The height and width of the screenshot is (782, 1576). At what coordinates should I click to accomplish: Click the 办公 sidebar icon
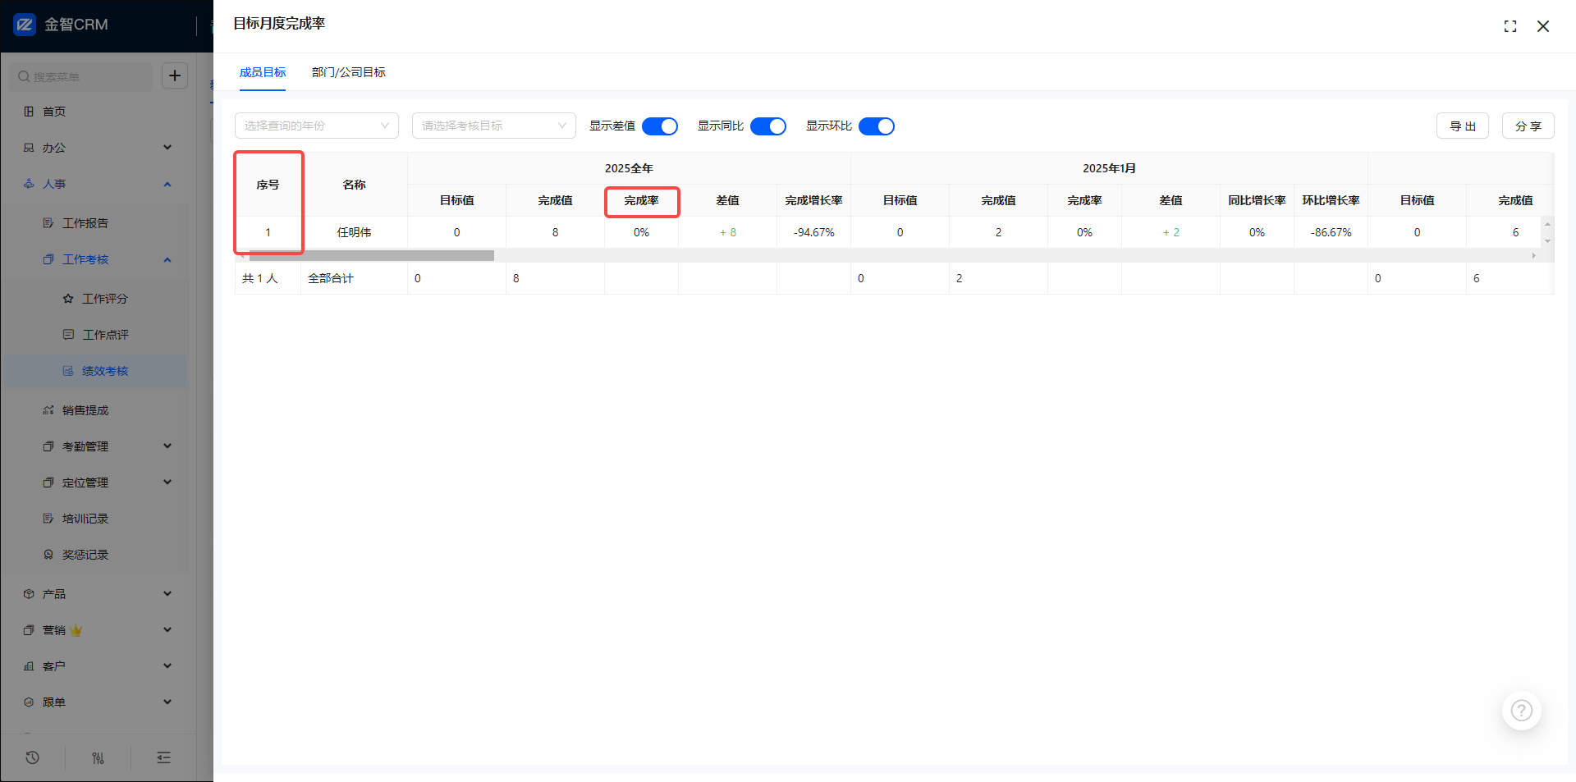click(29, 148)
